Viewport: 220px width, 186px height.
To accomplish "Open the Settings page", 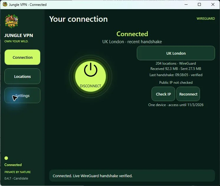I will click(22, 95).
